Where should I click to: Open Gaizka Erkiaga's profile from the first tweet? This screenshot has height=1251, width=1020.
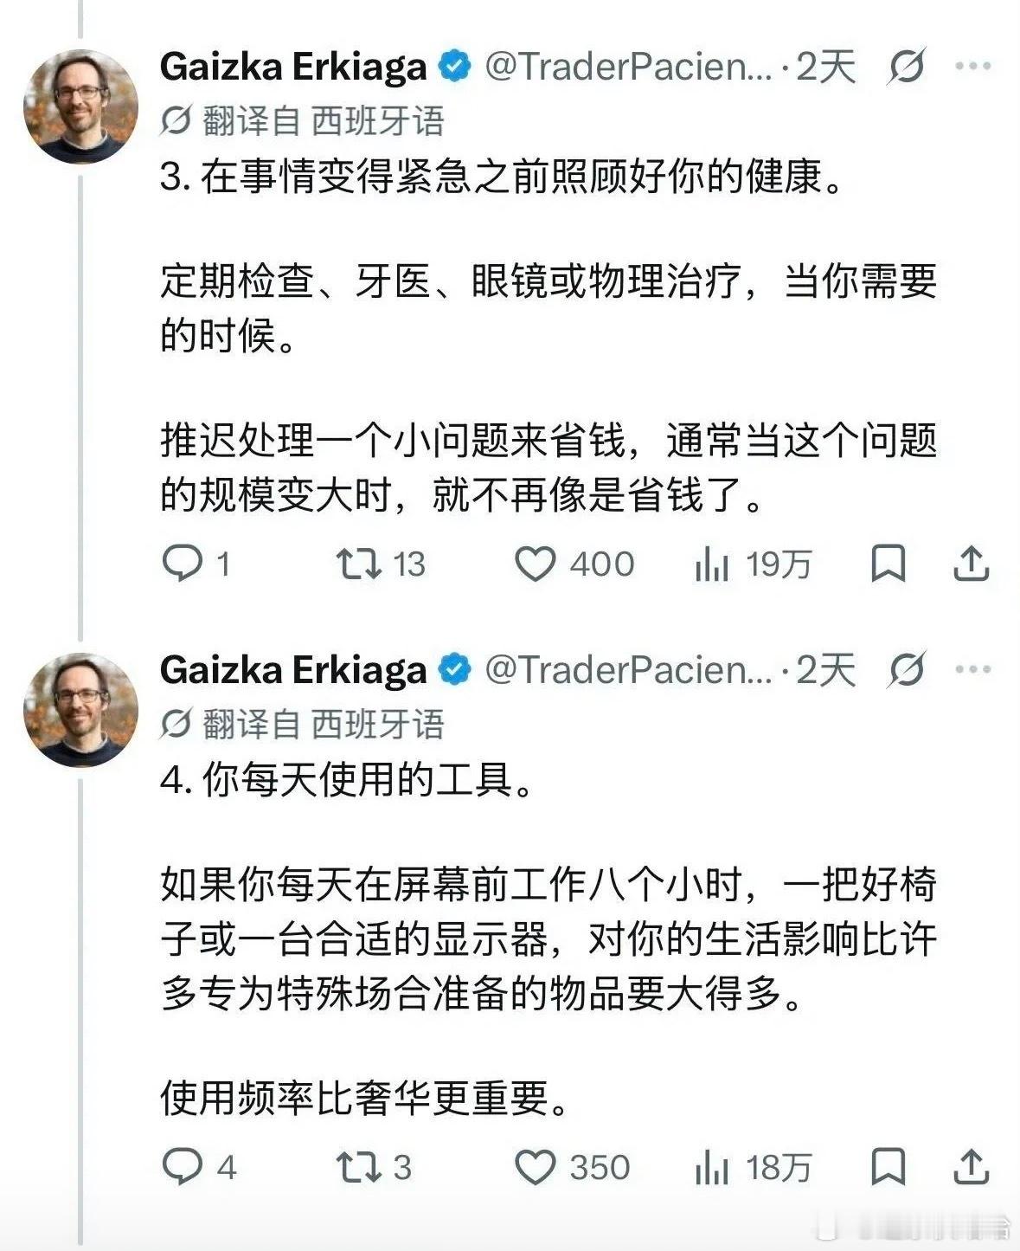click(x=293, y=67)
